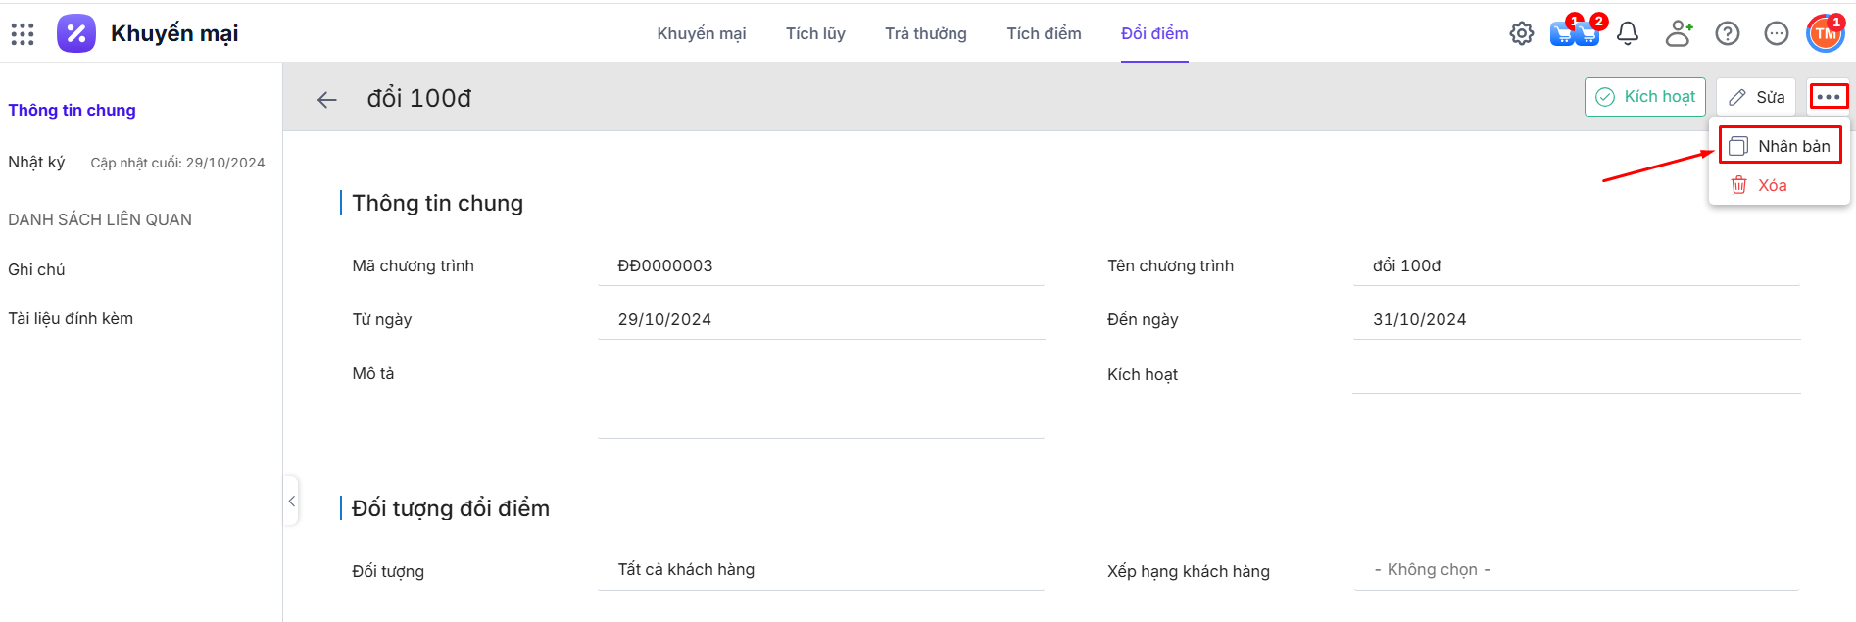Viewport: 1856px width, 622px height.
Task: Click the Khuyến mại percent logo
Action: [x=76, y=33]
